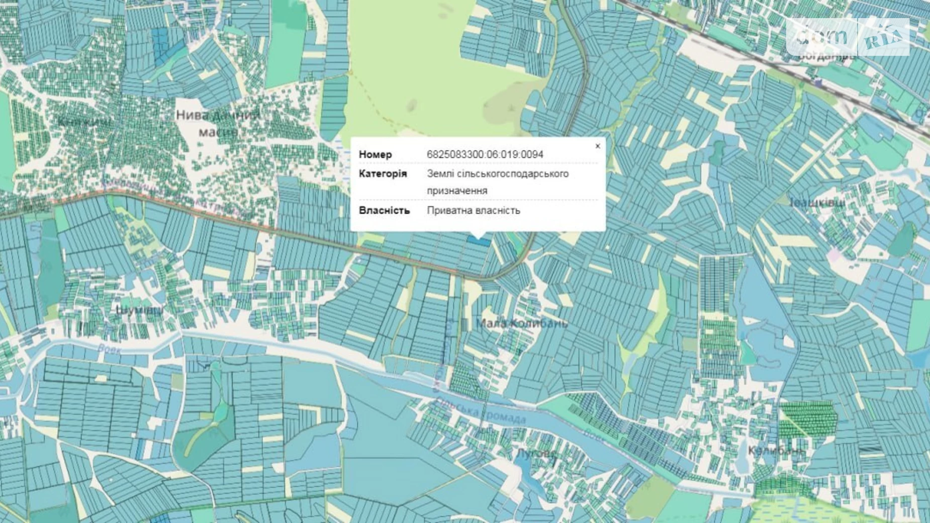Click the Власність label in the popup
This screenshot has height=523, width=930.
tap(384, 210)
